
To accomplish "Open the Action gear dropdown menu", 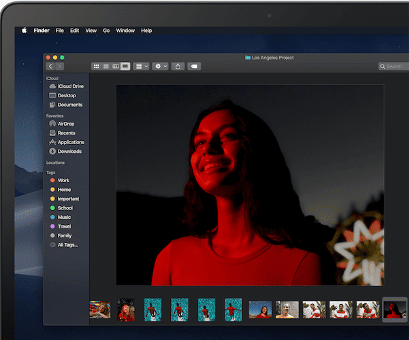I will click(160, 66).
